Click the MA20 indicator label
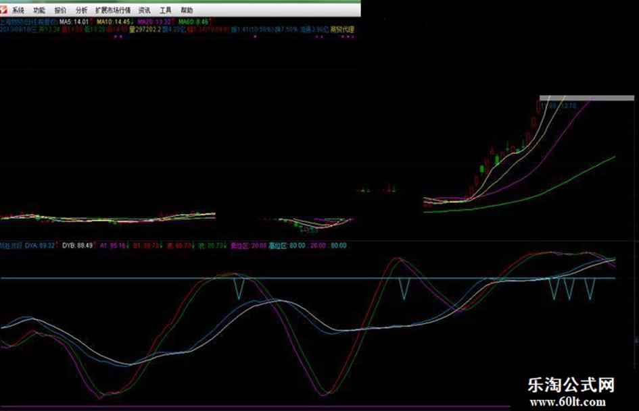The image size is (639, 411). 156,22
